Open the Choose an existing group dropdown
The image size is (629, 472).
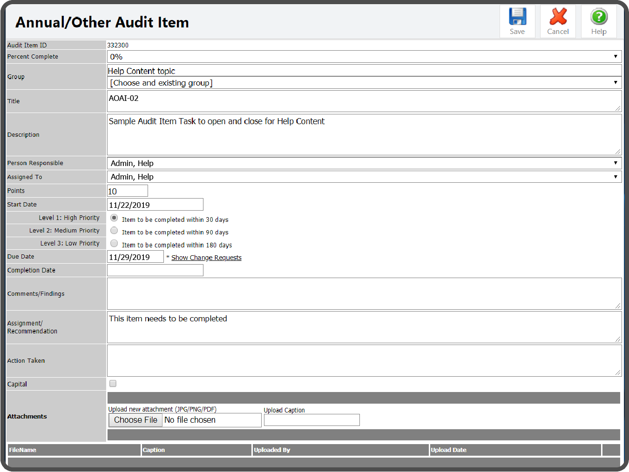tap(365, 83)
